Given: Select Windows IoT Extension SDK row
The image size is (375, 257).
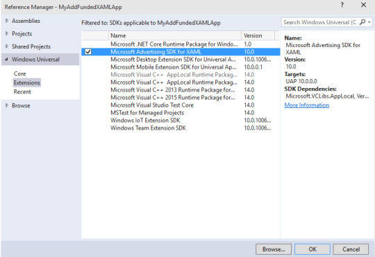Looking at the screenshot, I should pyautogui.click(x=181, y=121).
